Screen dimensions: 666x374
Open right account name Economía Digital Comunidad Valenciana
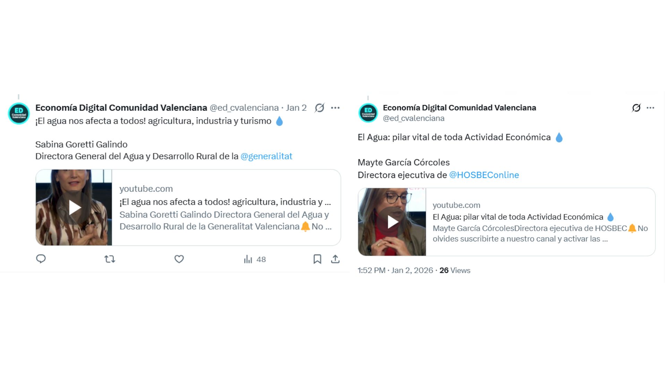coord(459,108)
